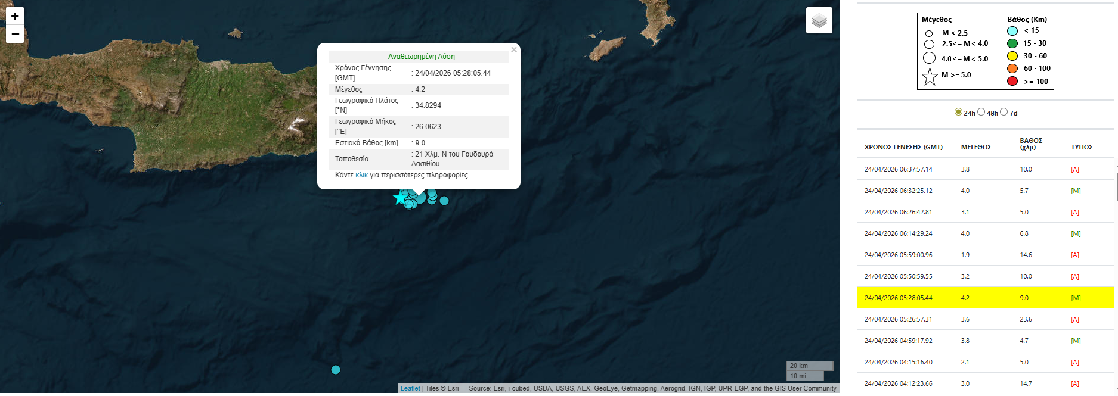Click the star icon in magnitude legend

coord(930,76)
